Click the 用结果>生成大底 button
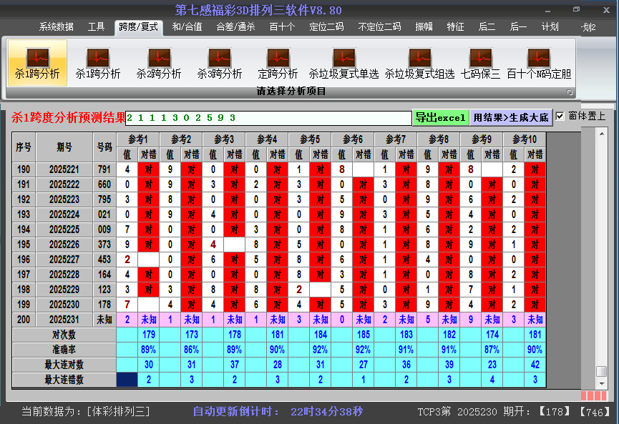 point(511,117)
